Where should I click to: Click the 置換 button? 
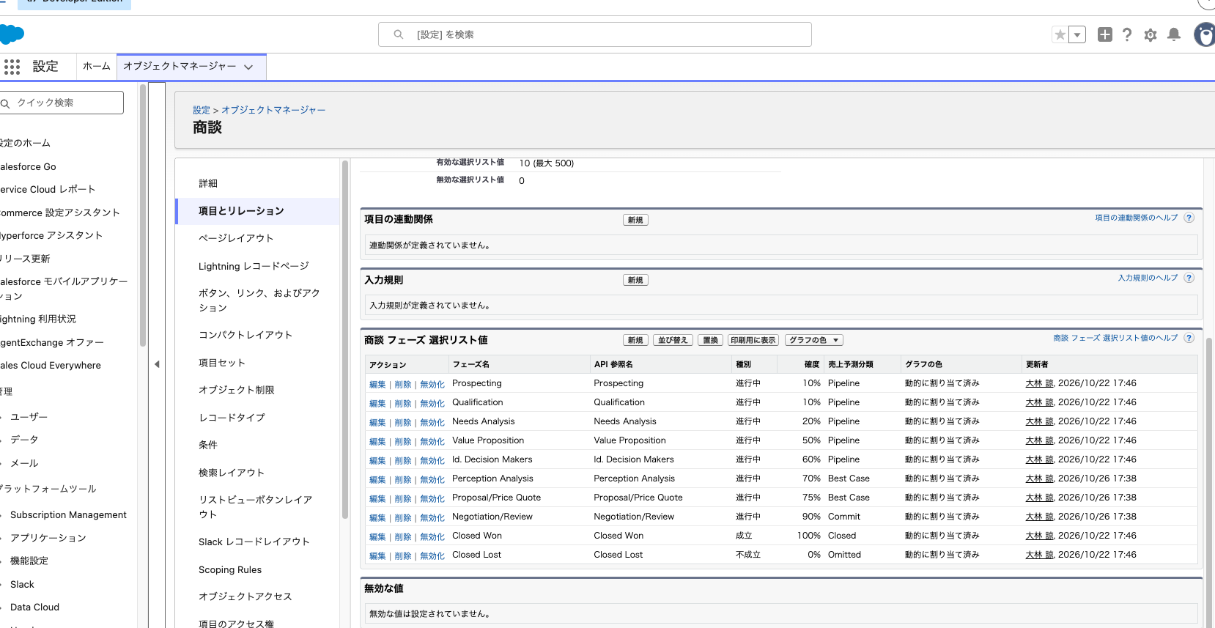coord(711,340)
